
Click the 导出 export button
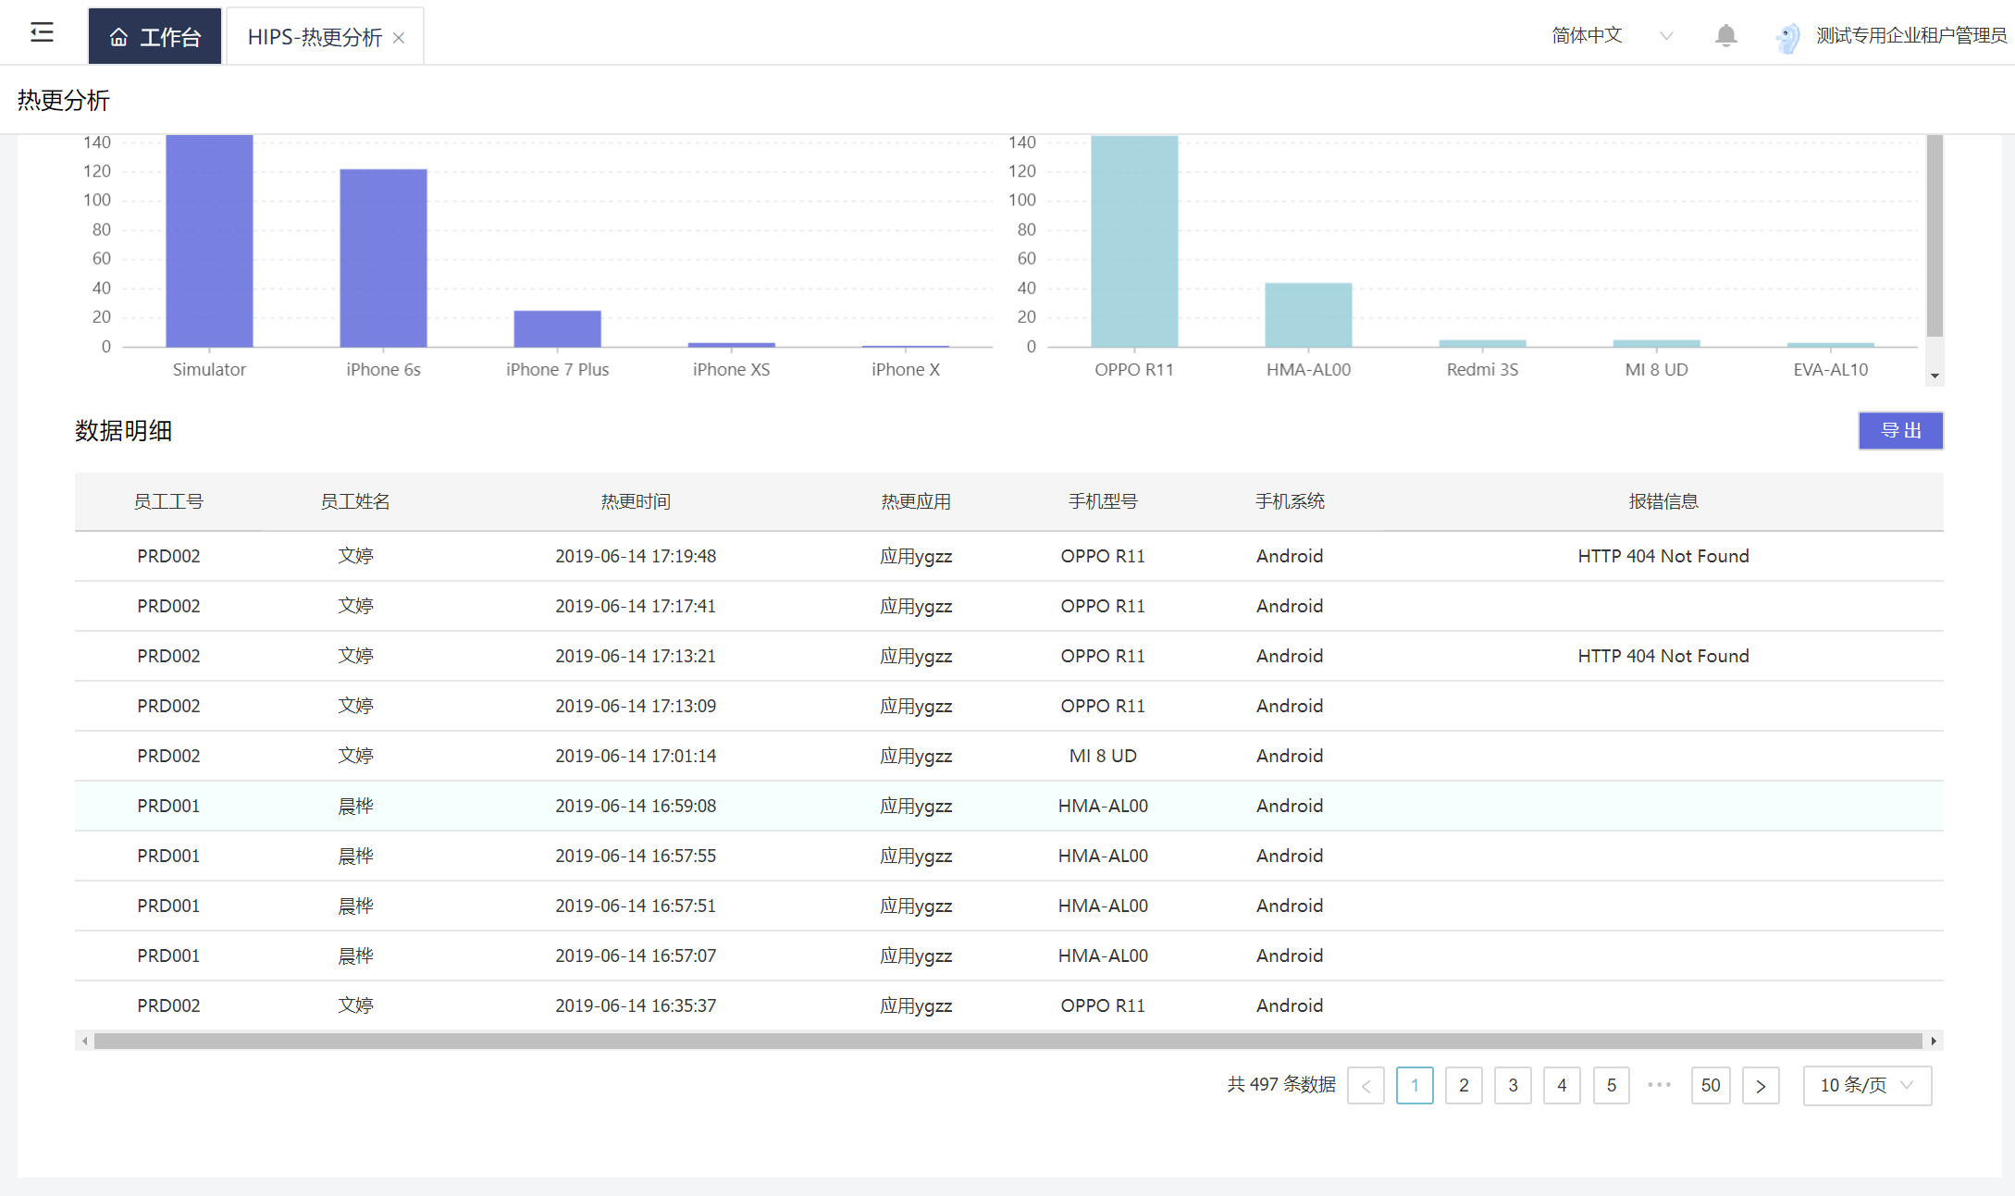(1900, 431)
